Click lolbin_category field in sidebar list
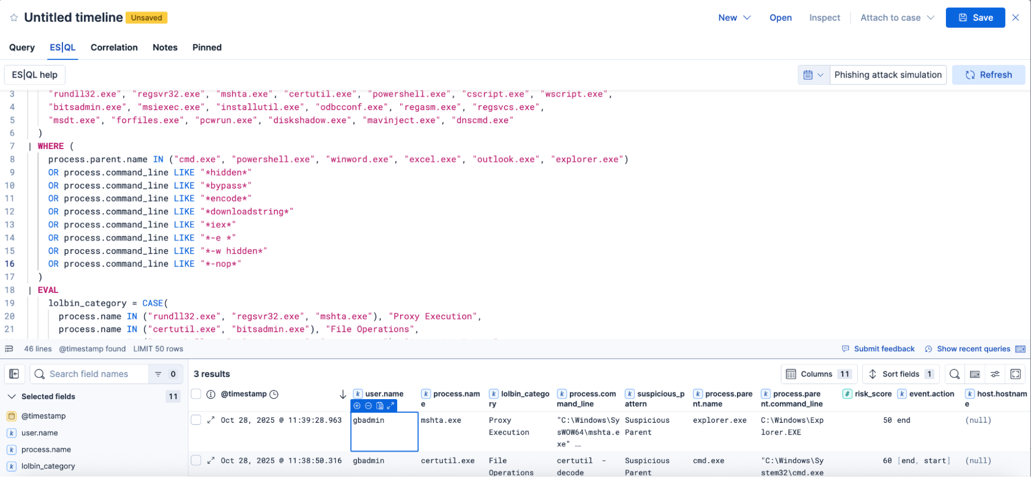The height and width of the screenshot is (477, 1031). coord(48,466)
